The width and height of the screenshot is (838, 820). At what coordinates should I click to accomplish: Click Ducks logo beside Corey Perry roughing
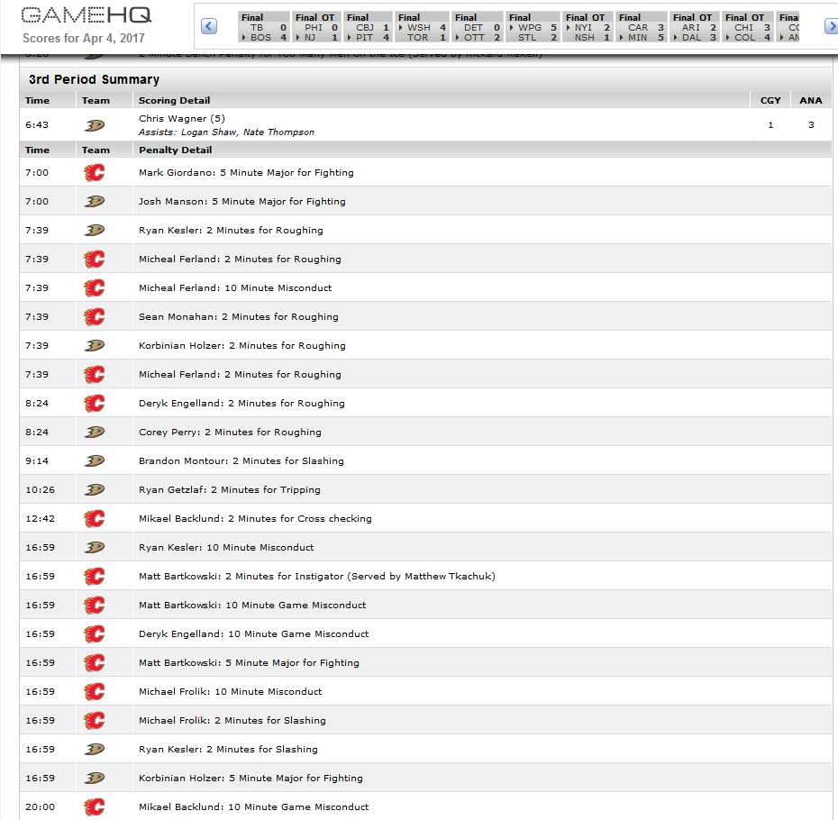(x=95, y=432)
